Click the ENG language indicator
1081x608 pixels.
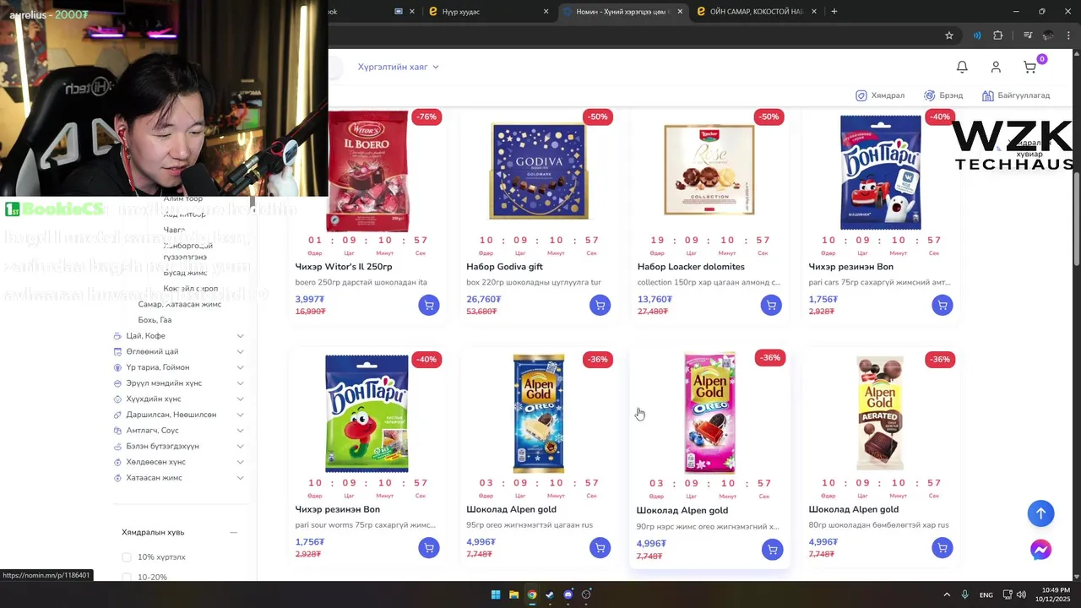[x=986, y=595]
